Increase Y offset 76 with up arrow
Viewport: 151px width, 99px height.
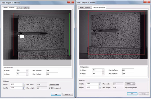pyautogui.click(x=27, y=73)
